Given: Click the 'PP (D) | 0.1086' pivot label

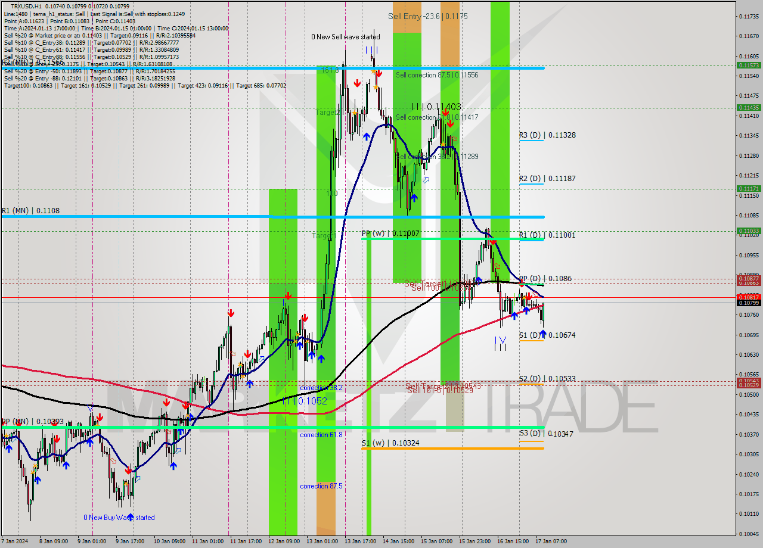Looking at the screenshot, I should 545,278.
